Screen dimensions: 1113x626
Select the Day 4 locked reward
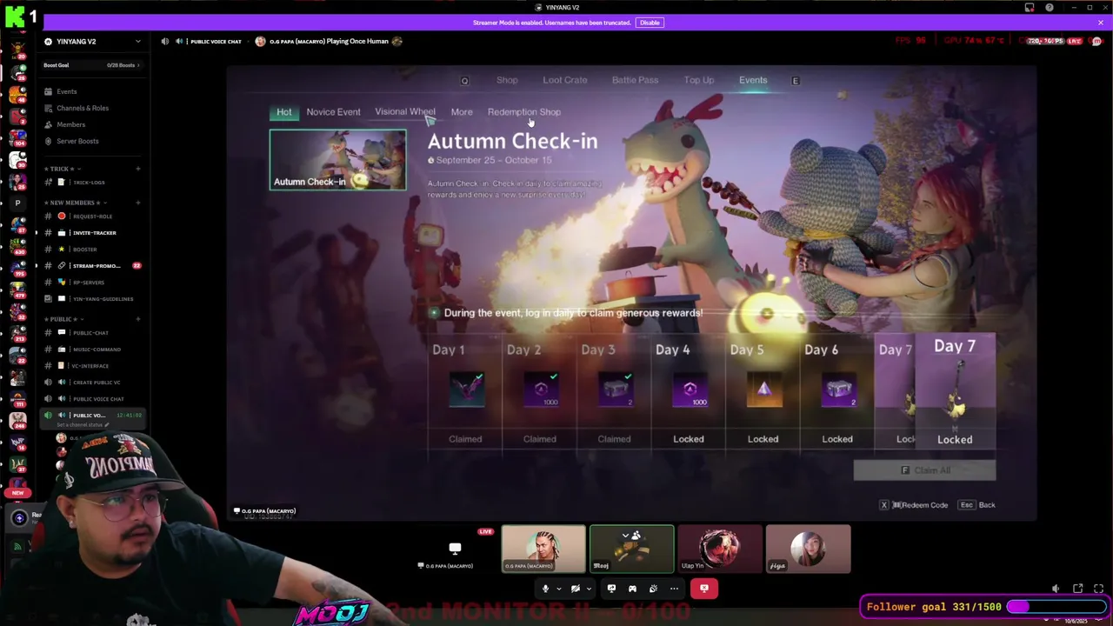pos(690,390)
